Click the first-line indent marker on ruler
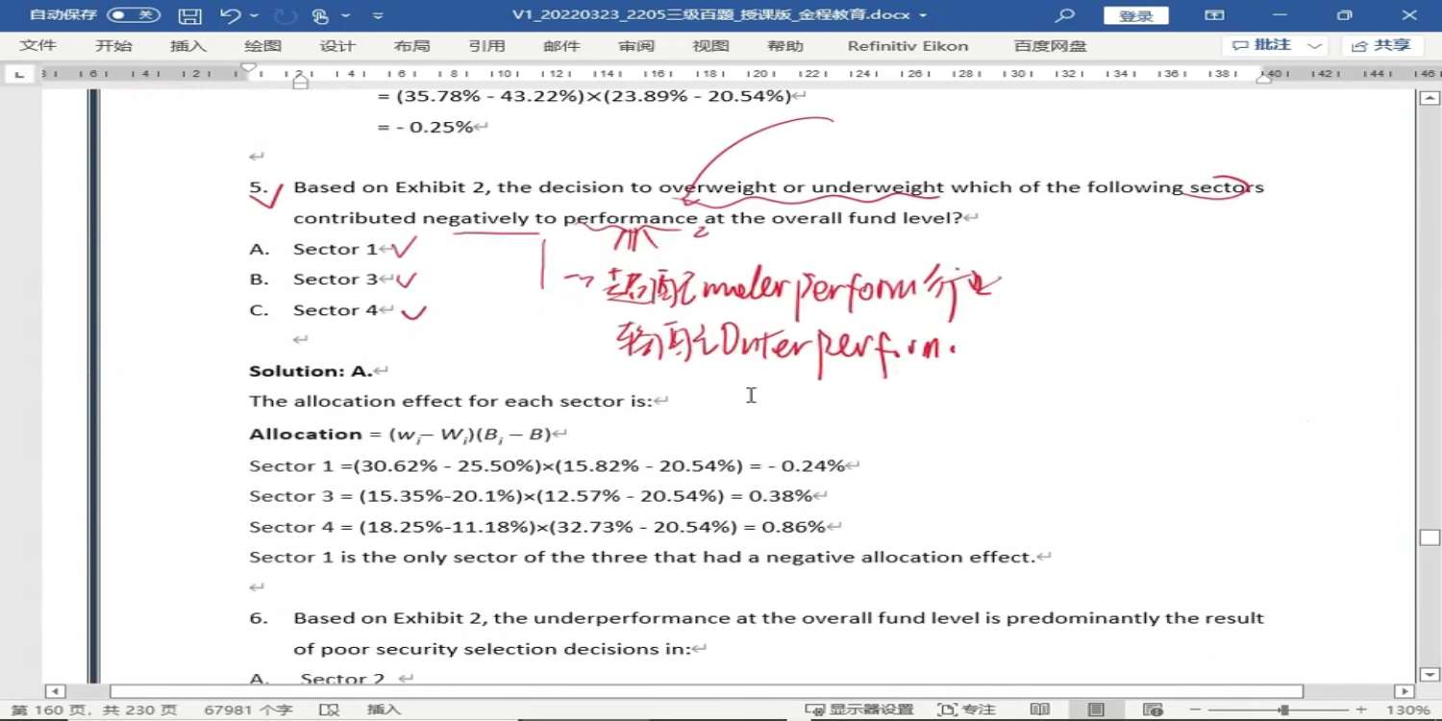Viewport: 1442px width, 721px height. click(x=248, y=68)
